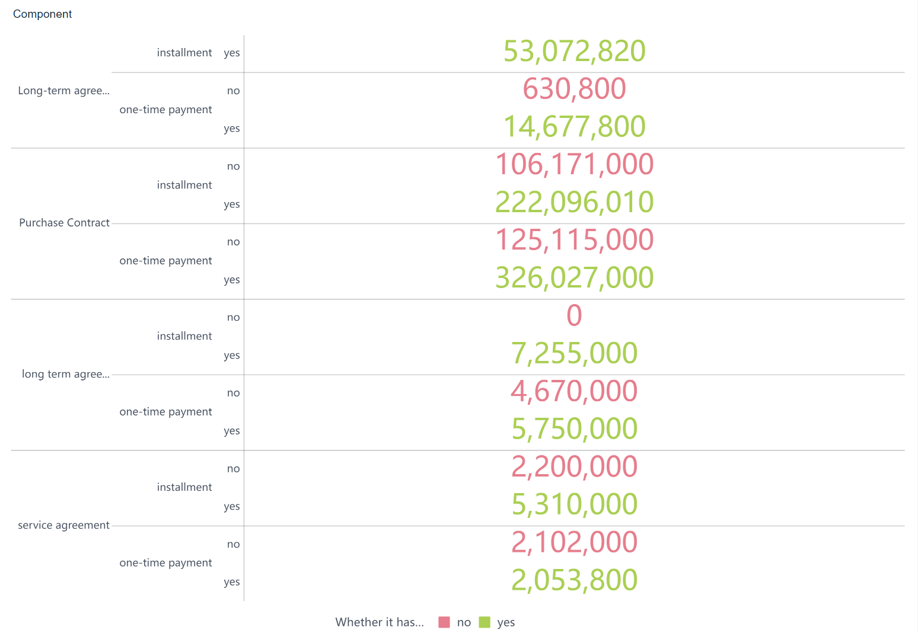The image size is (918, 633).
Task: Click the red "no" legend swatch
Action: pos(444,622)
